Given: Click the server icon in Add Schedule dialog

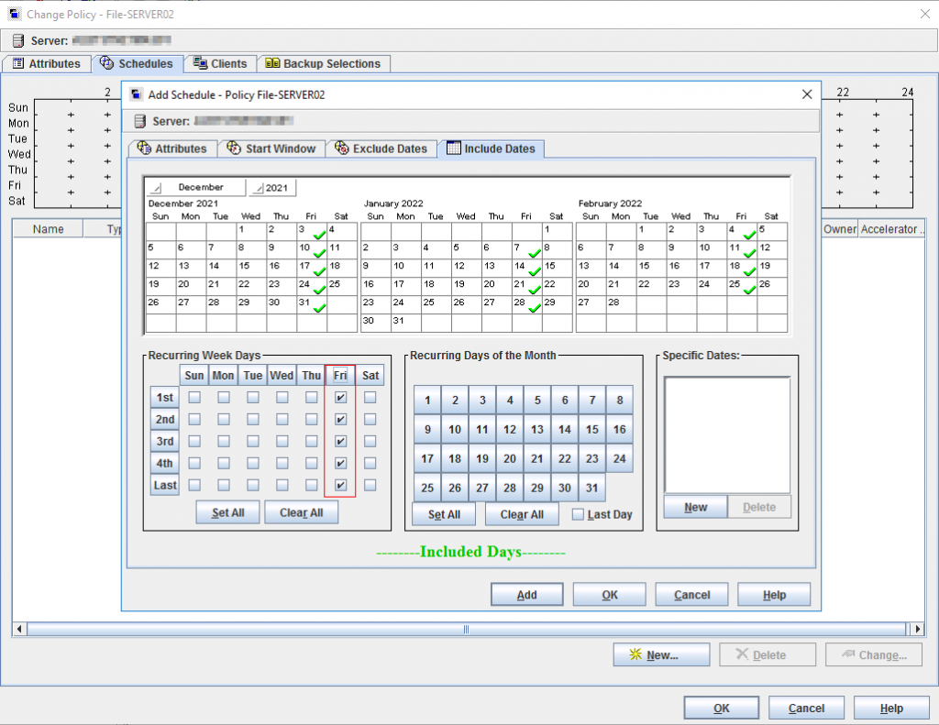Looking at the screenshot, I should (x=140, y=121).
